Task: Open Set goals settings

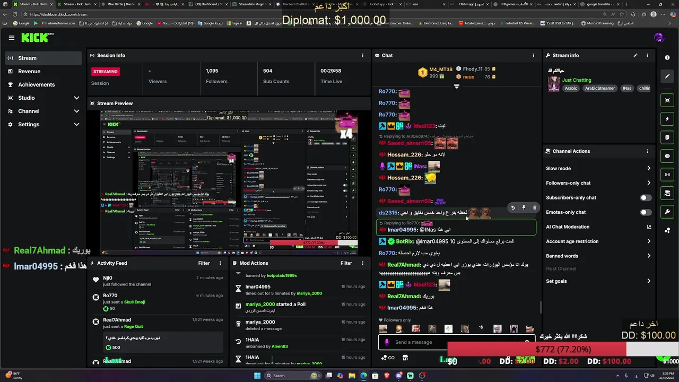Action: click(598, 281)
